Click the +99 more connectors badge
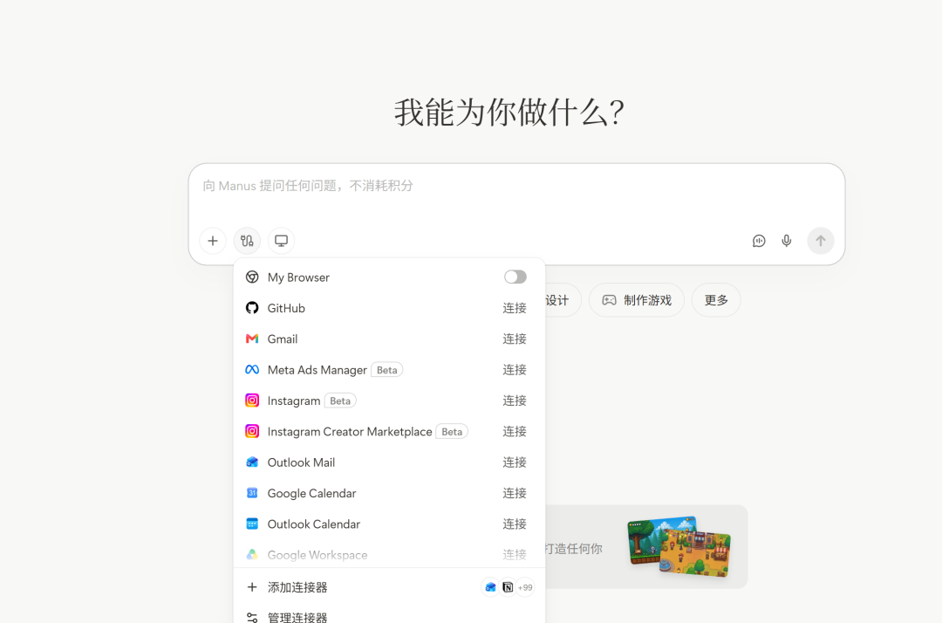 point(525,587)
